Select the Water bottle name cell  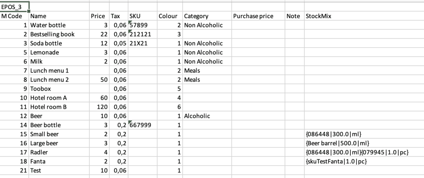point(59,25)
